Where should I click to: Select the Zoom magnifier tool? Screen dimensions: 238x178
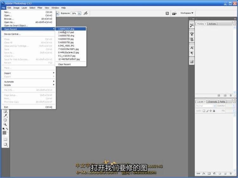point(5,124)
